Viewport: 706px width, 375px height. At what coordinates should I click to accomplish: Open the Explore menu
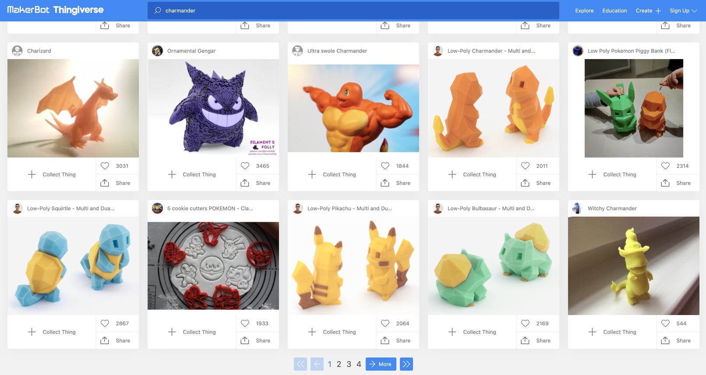584,11
